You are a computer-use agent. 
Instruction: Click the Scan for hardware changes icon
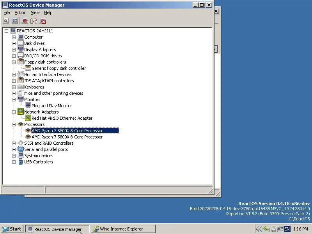pos(15,21)
